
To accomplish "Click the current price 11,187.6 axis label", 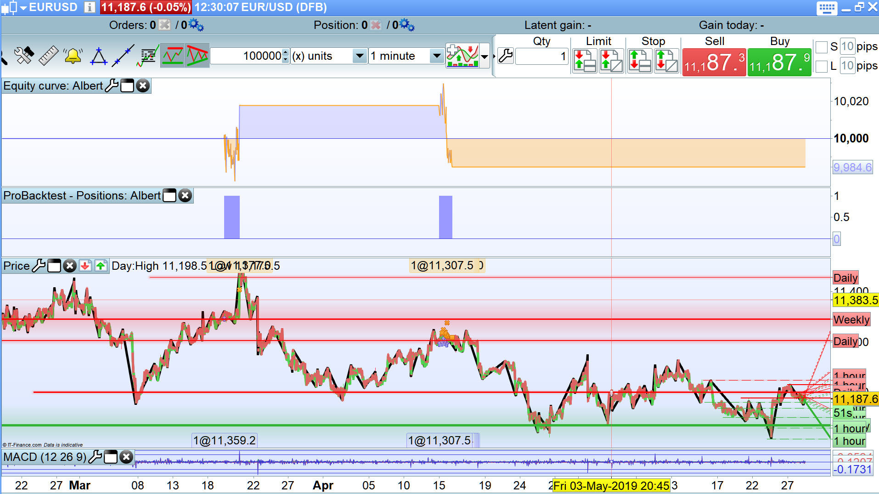I will 856,399.
